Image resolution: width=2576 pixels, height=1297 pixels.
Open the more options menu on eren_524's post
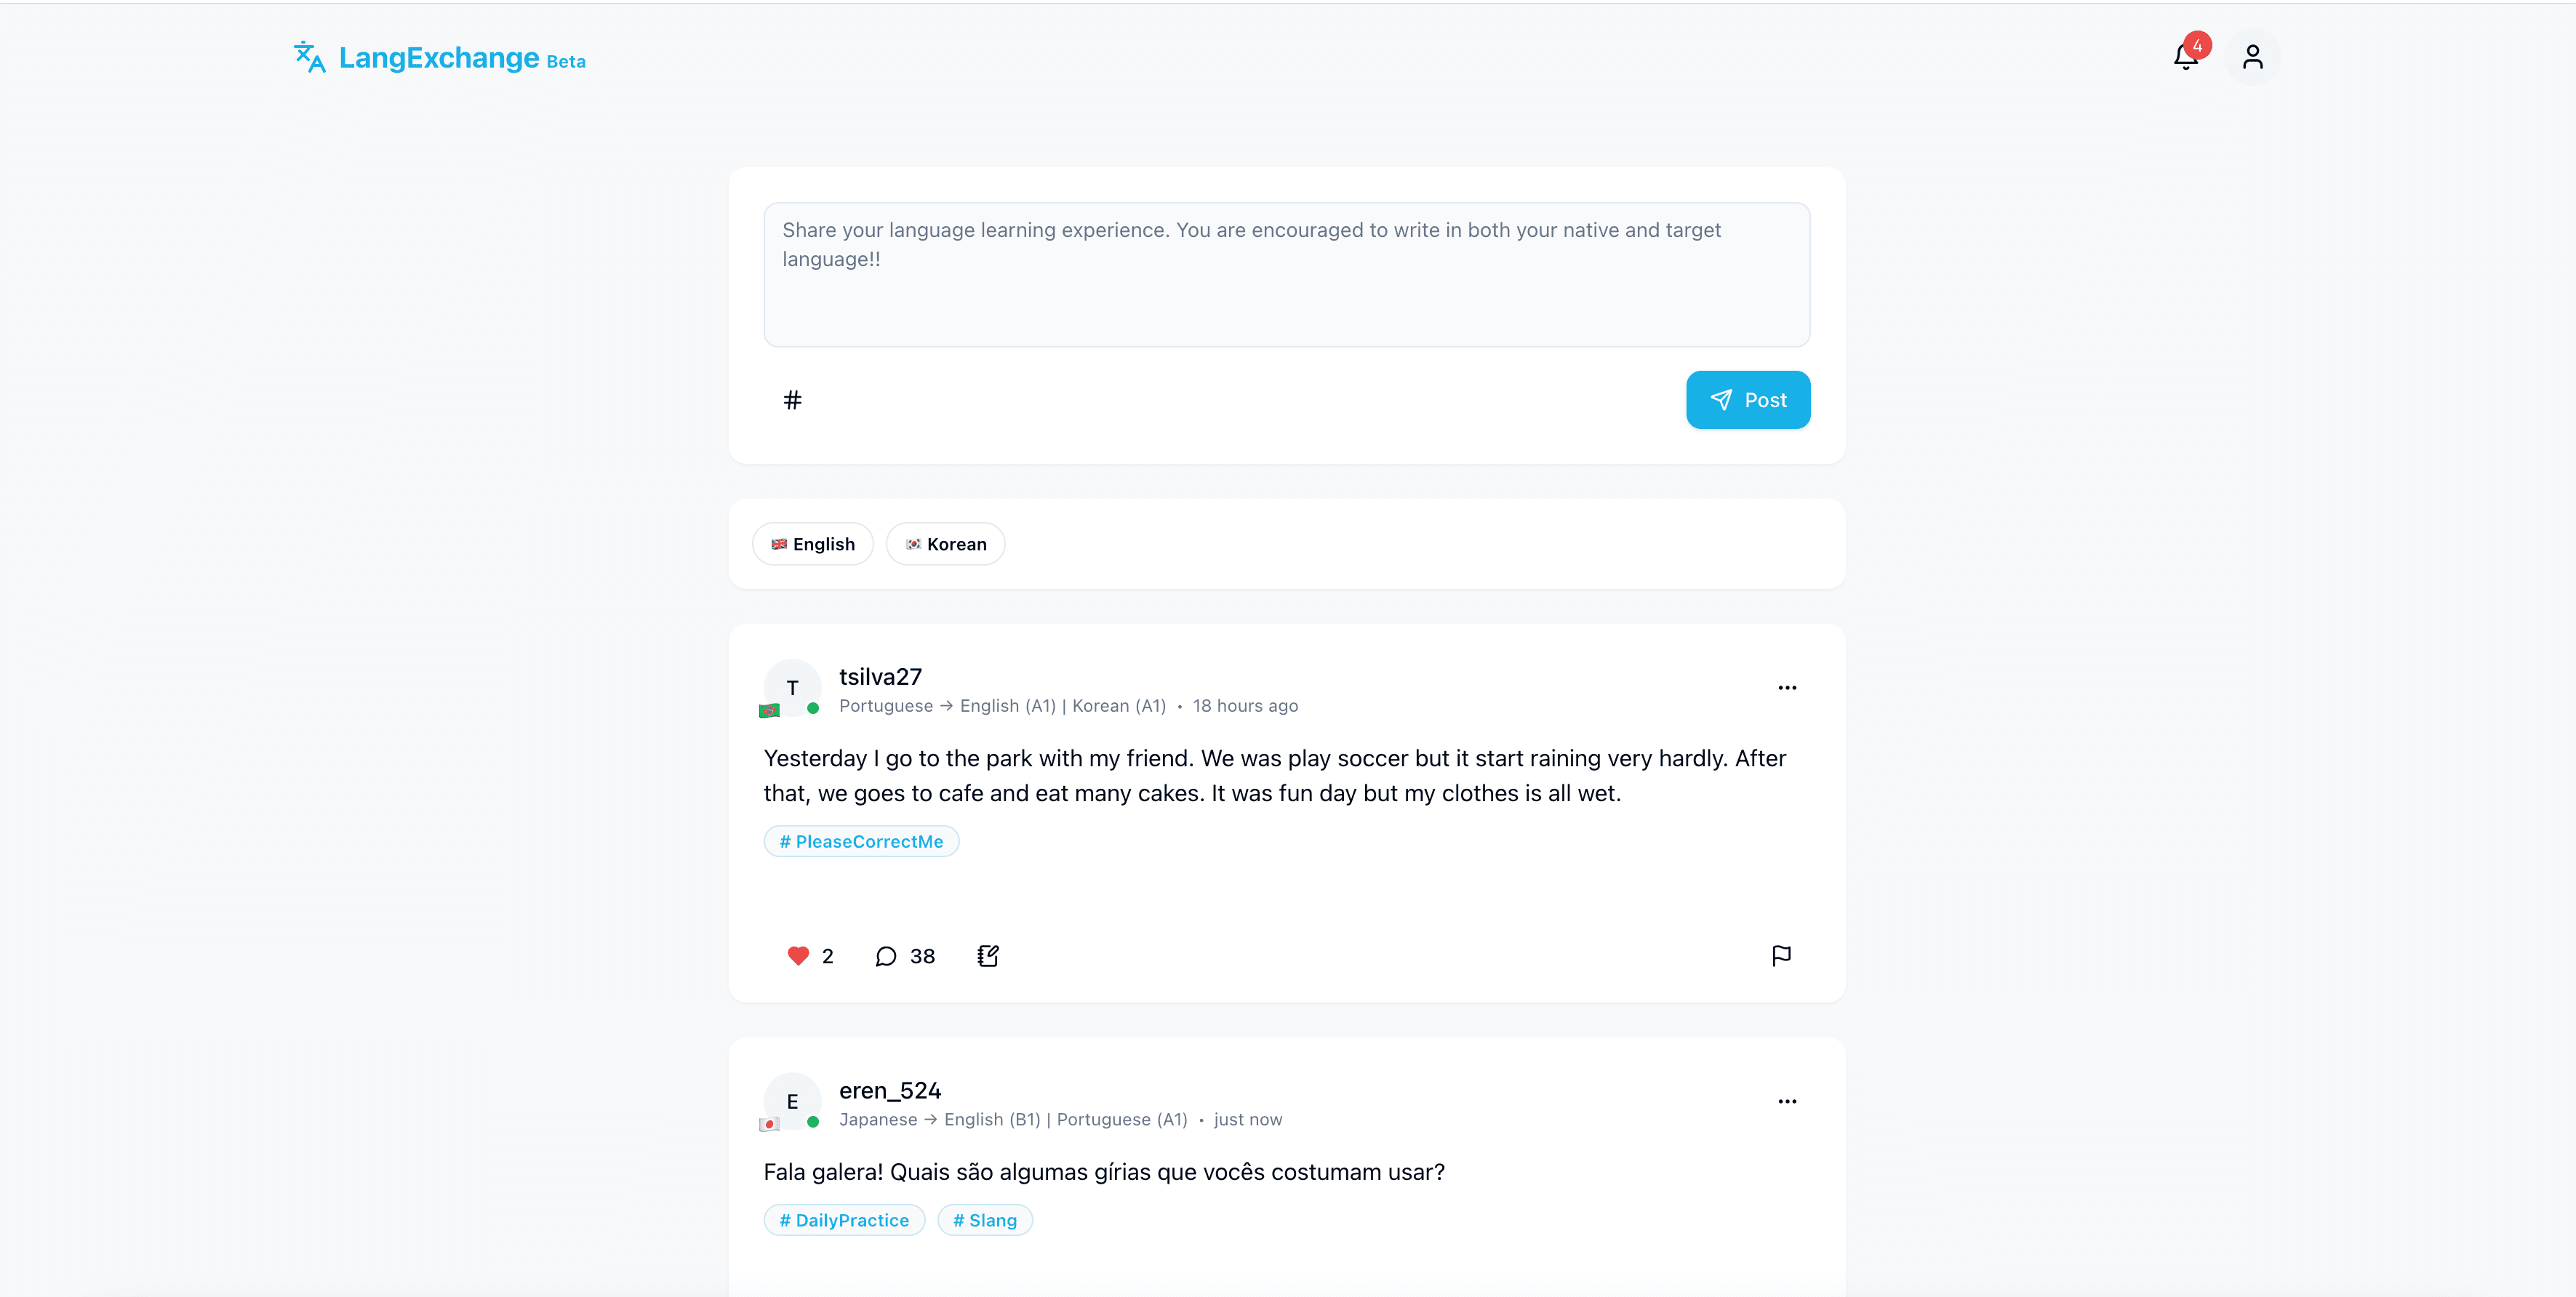[x=1787, y=1102]
